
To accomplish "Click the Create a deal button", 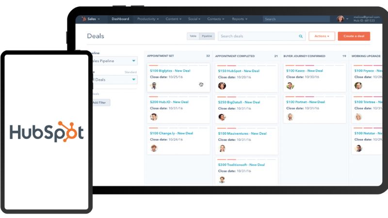I will [354, 36].
